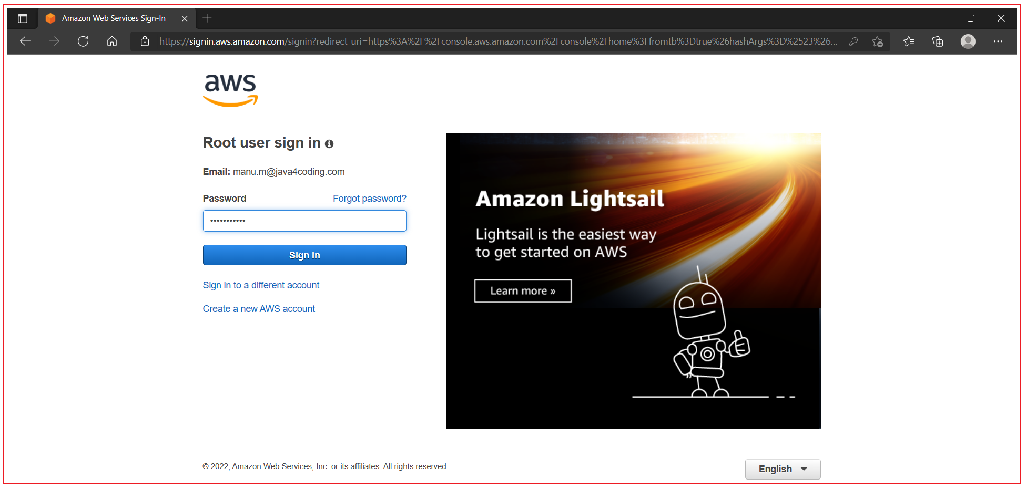Click the email manu.m@java4coding.com text
This screenshot has height=489, width=1026.
point(289,172)
